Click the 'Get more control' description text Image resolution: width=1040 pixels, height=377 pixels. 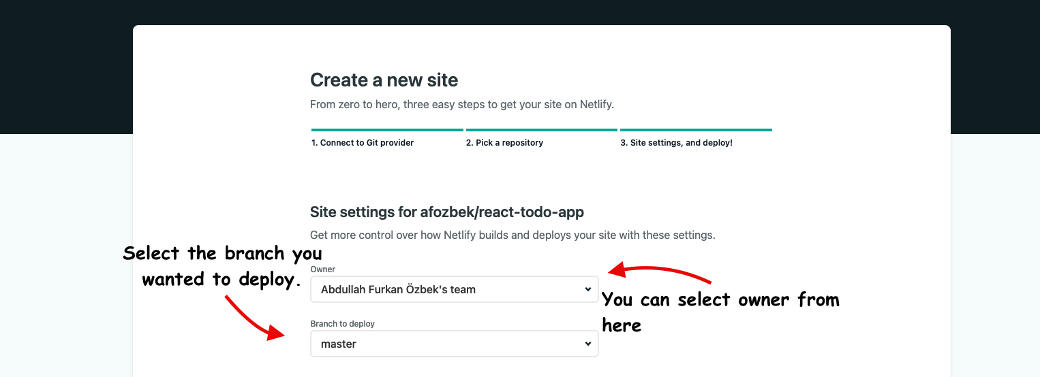[512, 235]
